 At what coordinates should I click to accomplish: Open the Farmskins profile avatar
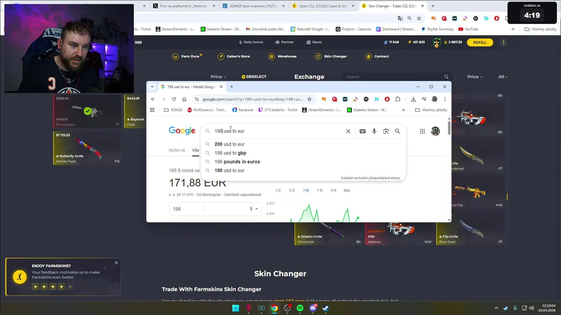437,42
